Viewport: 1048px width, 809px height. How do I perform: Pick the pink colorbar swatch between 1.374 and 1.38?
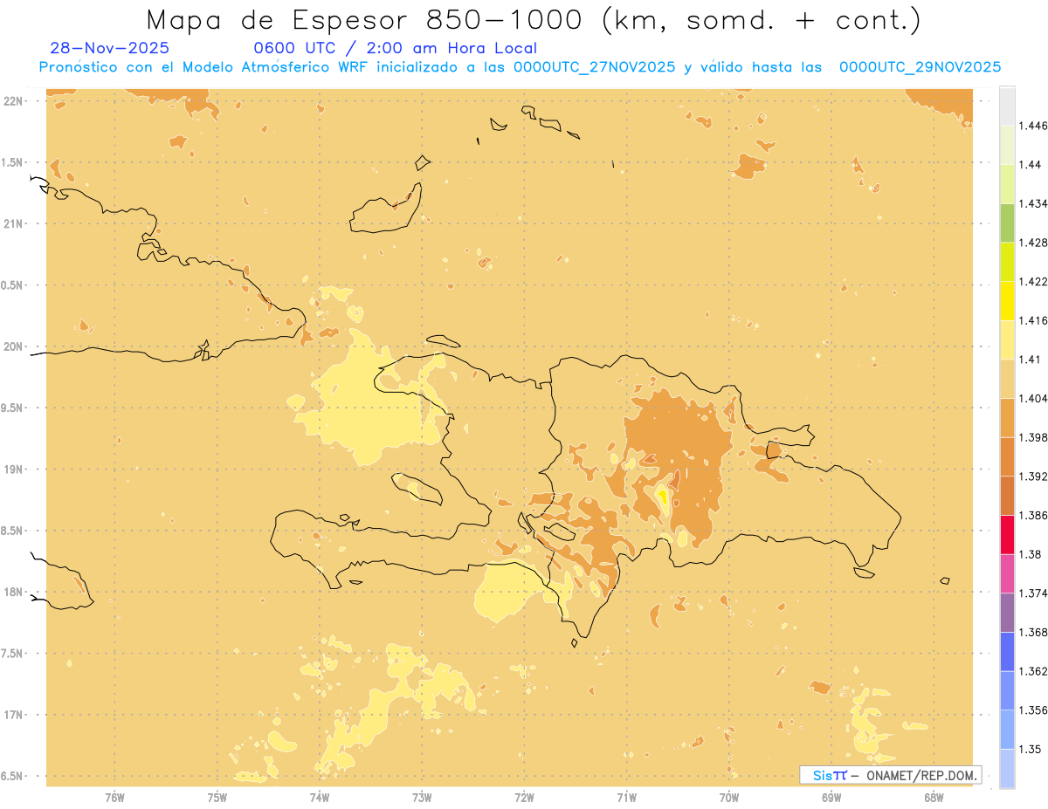pyautogui.click(x=1007, y=573)
